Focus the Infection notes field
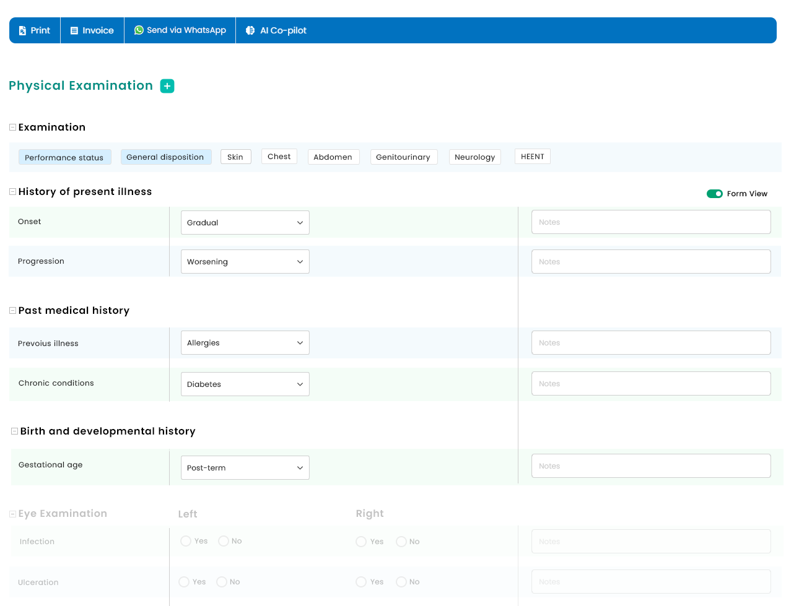The height and width of the screenshot is (606, 786). 651,541
